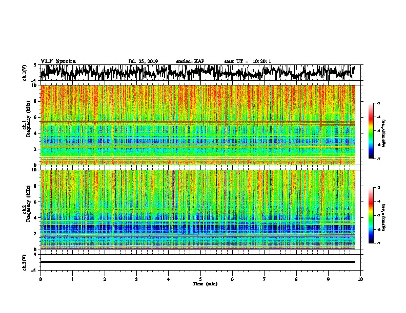Click time axis tick label "8"

pyautogui.click(x=296, y=279)
